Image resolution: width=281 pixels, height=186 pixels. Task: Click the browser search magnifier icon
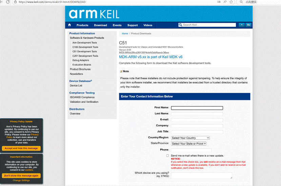click(241, 2)
